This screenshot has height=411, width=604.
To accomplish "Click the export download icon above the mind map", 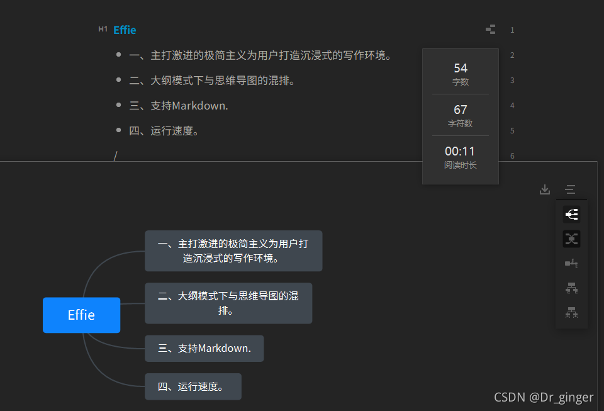I will [544, 189].
